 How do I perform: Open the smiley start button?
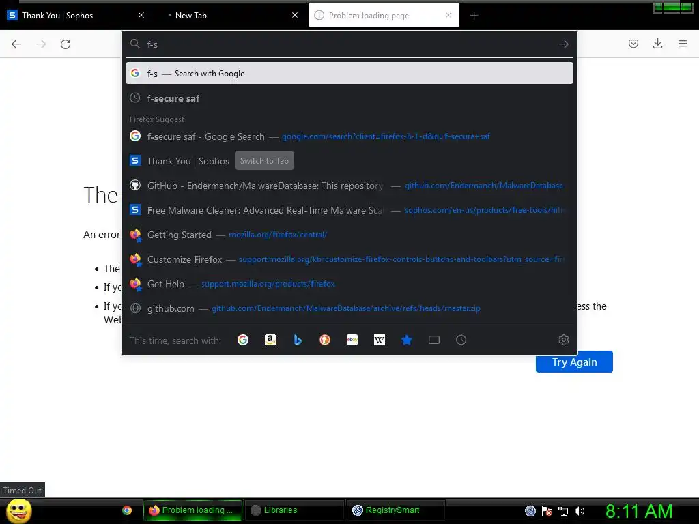pyautogui.click(x=18, y=510)
